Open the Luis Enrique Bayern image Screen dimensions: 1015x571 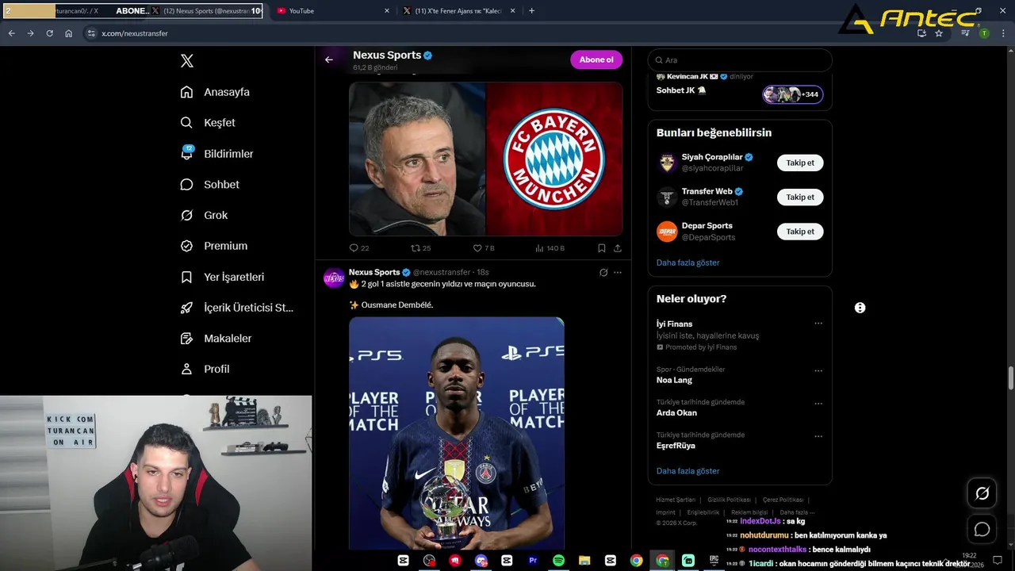click(485, 159)
